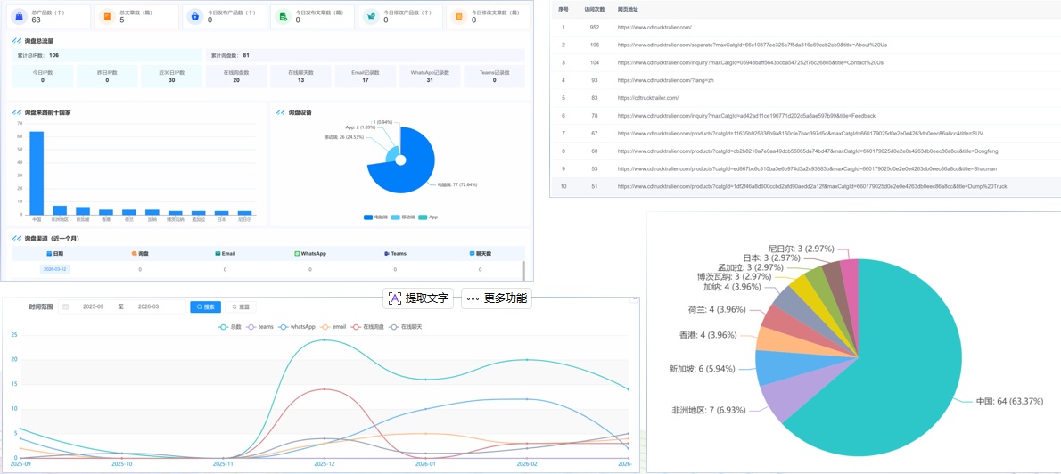Click the WhatsApp column header label
Screen dimensions: 1061x474
click(313, 254)
